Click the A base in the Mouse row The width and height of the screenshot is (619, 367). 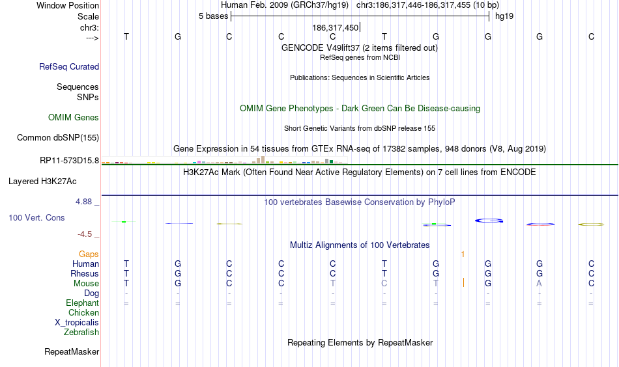coord(540,284)
